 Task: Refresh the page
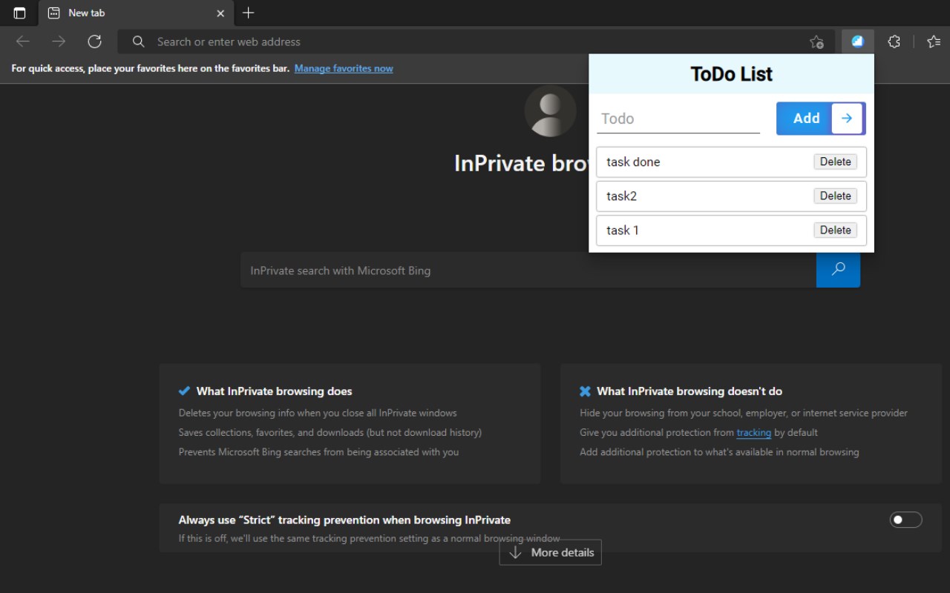click(94, 42)
